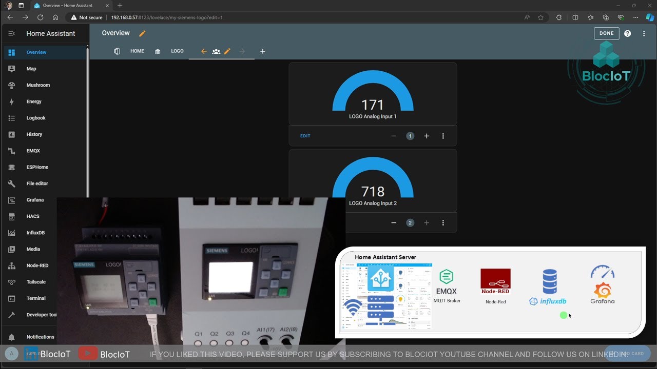Open the favorites list
This screenshot has width=657, height=369.
click(x=591, y=17)
